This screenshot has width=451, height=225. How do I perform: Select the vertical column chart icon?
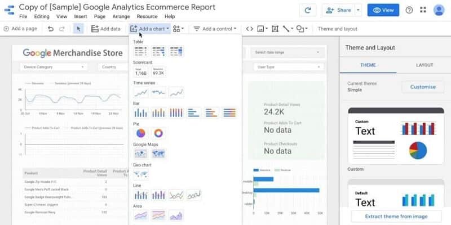point(141,113)
